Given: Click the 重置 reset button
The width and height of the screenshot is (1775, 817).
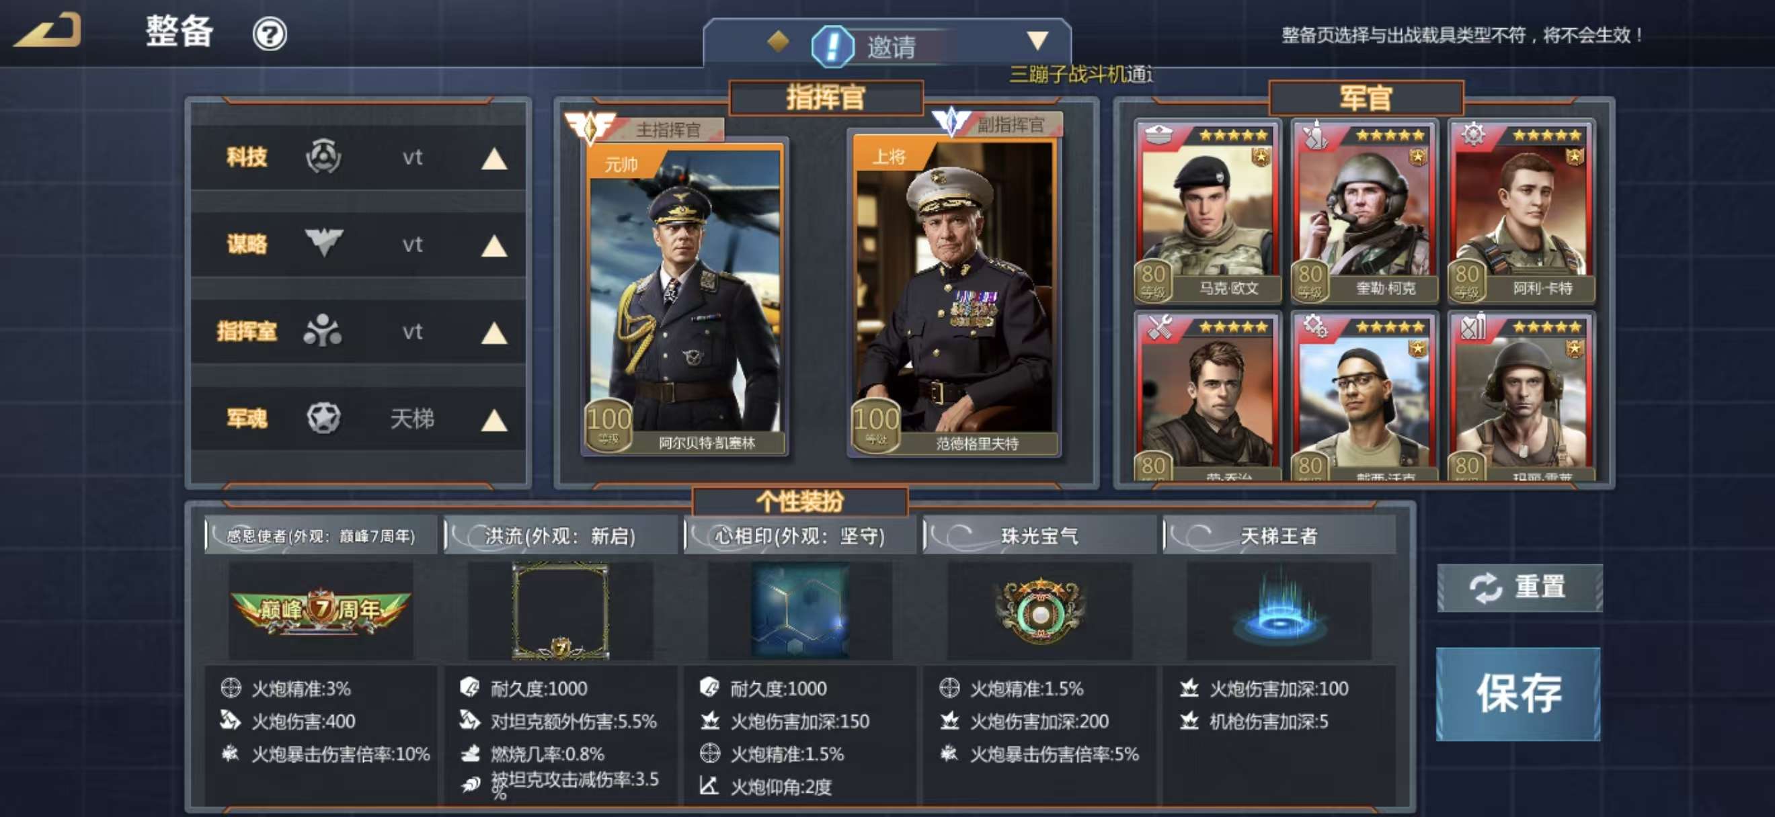Looking at the screenshot, I should coord(1520,588).
